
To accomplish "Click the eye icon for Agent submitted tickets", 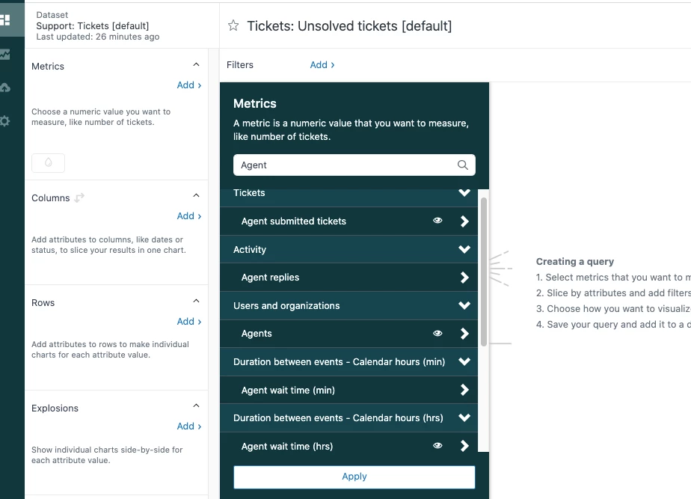I will tap(438, 221).
